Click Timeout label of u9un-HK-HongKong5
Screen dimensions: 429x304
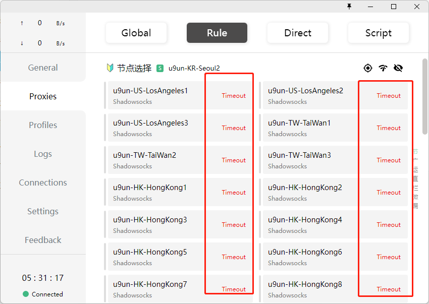click(x=234, y=257)
